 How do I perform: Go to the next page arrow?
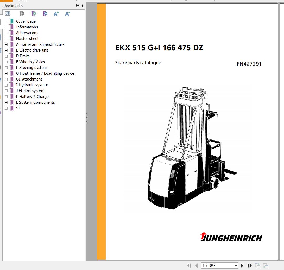tap(242, 266)
